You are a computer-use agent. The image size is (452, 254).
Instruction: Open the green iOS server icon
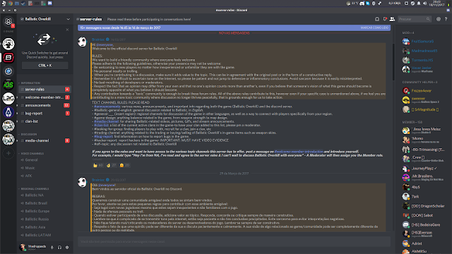pyautogui.click(x=8, y=85)
